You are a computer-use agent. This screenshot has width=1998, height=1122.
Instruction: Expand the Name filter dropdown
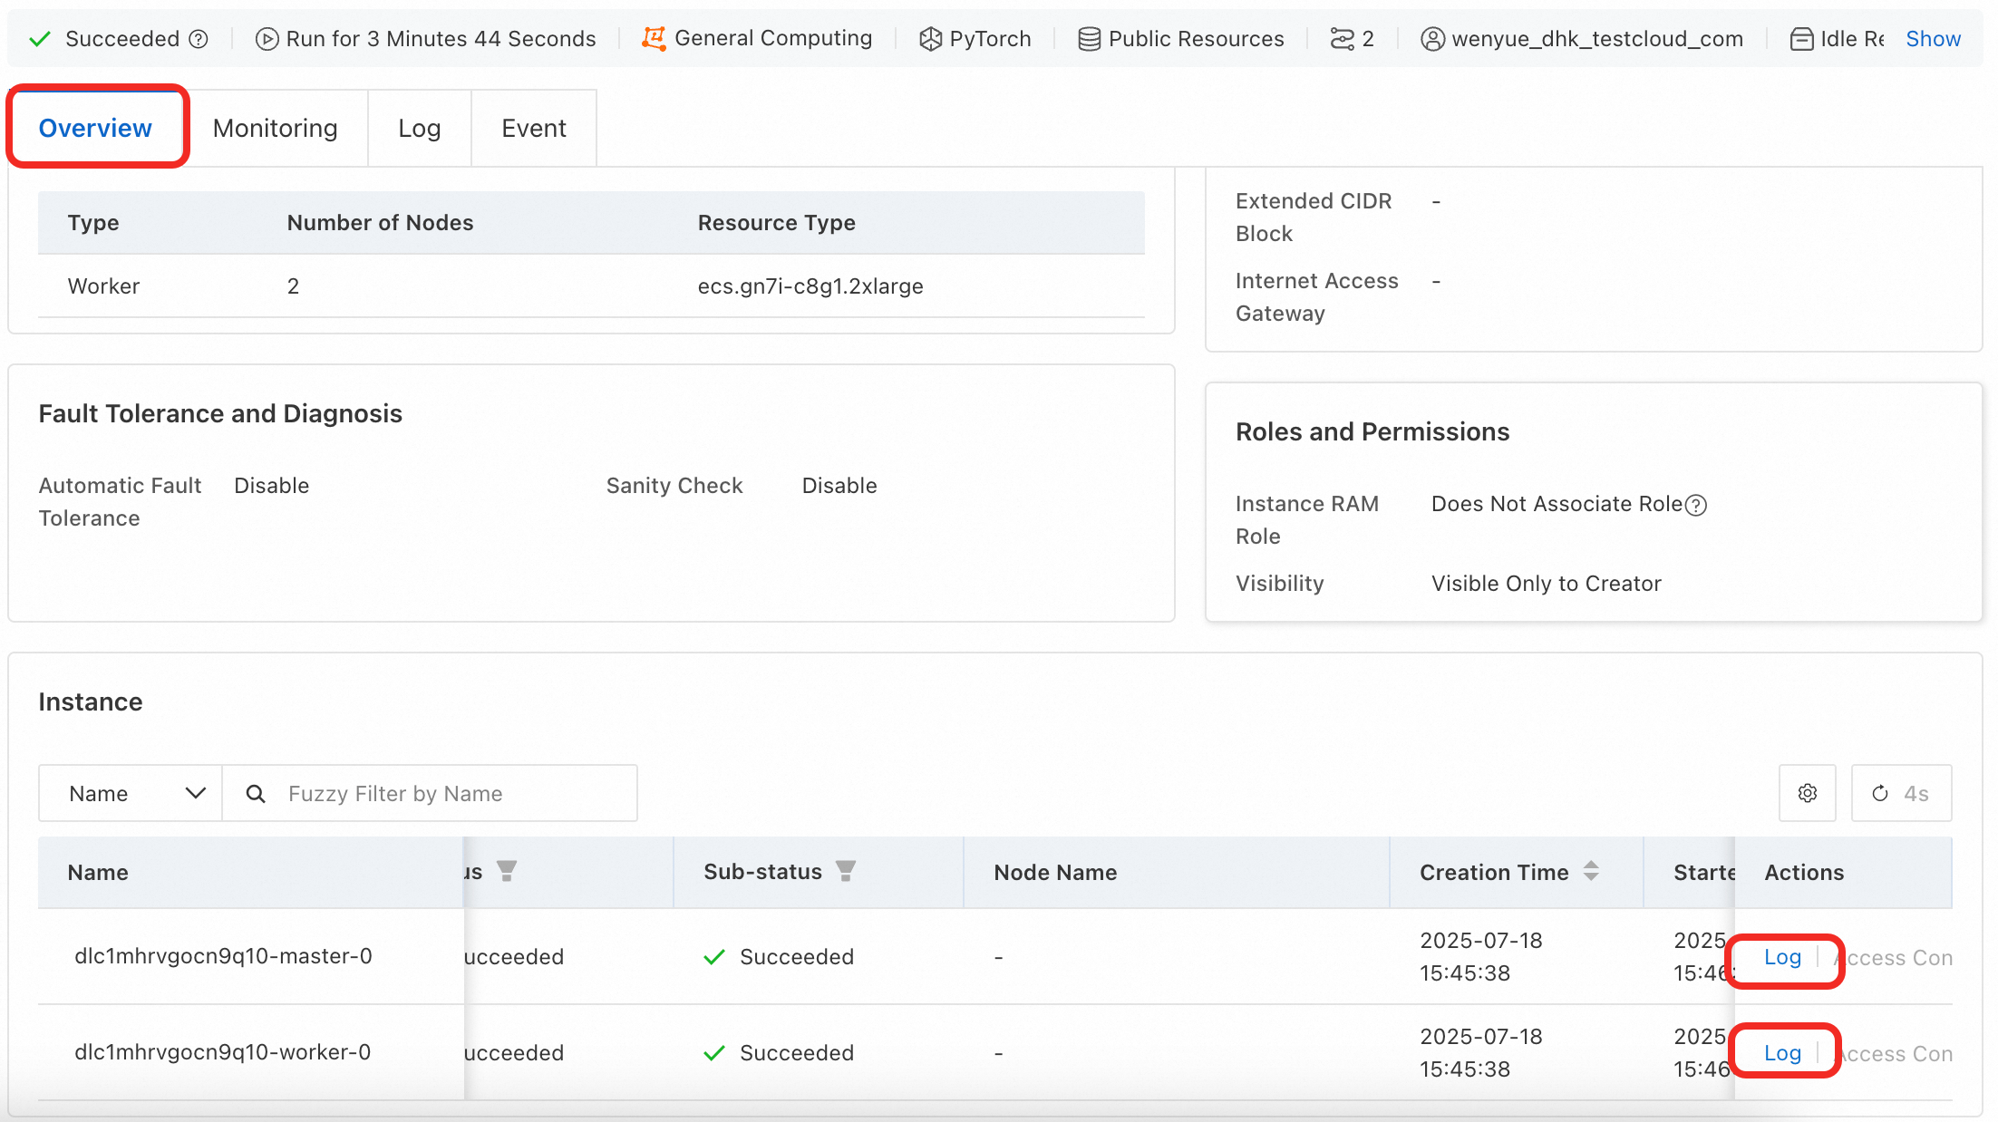tap(131, 793)
